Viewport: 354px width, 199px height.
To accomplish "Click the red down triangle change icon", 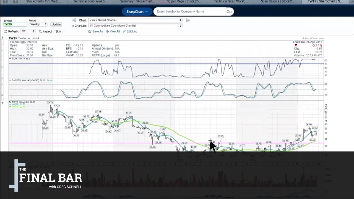I will click(x=296, y=45).
